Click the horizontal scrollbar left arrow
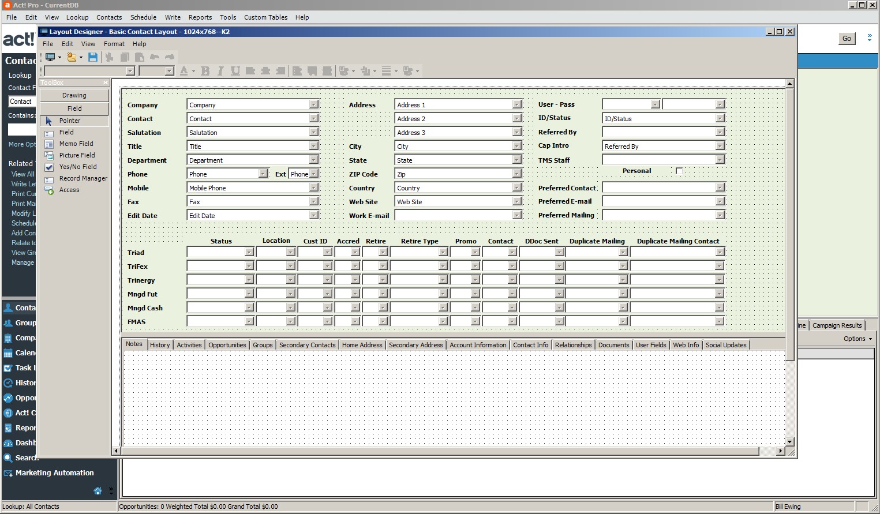The height and width of the screenshot is (514, 880). 116,451
